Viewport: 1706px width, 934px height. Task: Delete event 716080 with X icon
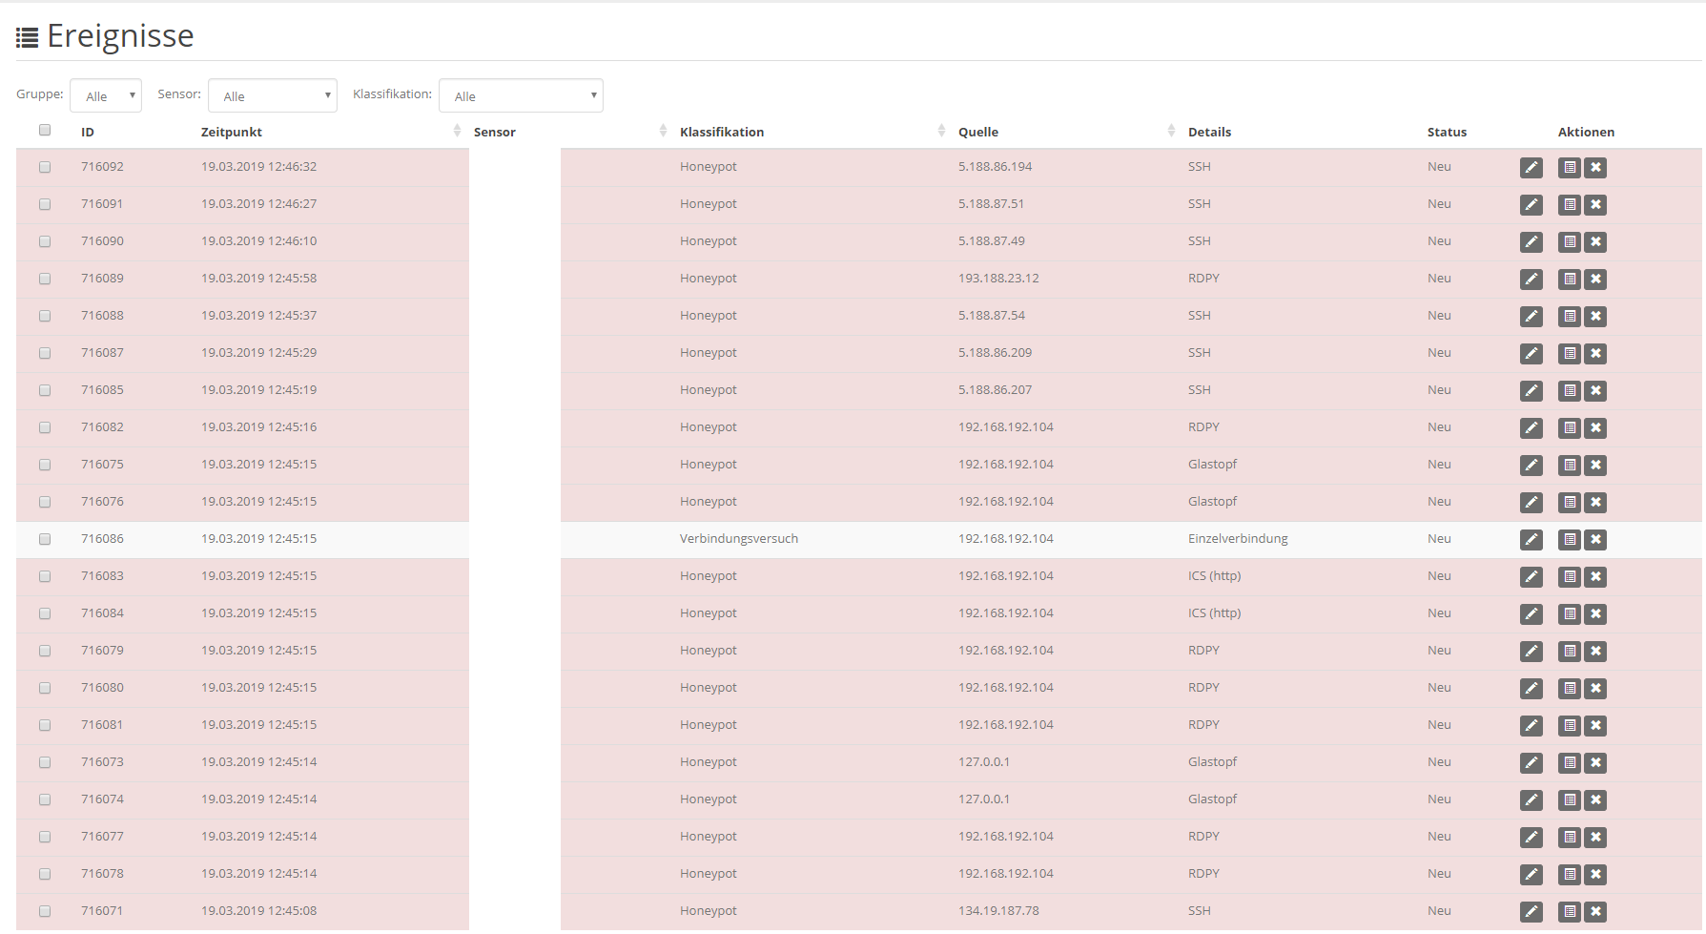[x=1595, y=689]
